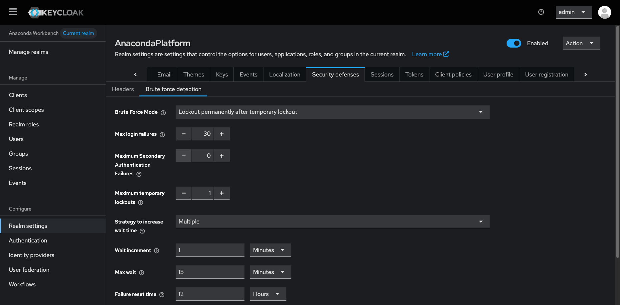Open Failure reset time Hours dropdown
Screen dimensions: 620x305
click(268, 294)
